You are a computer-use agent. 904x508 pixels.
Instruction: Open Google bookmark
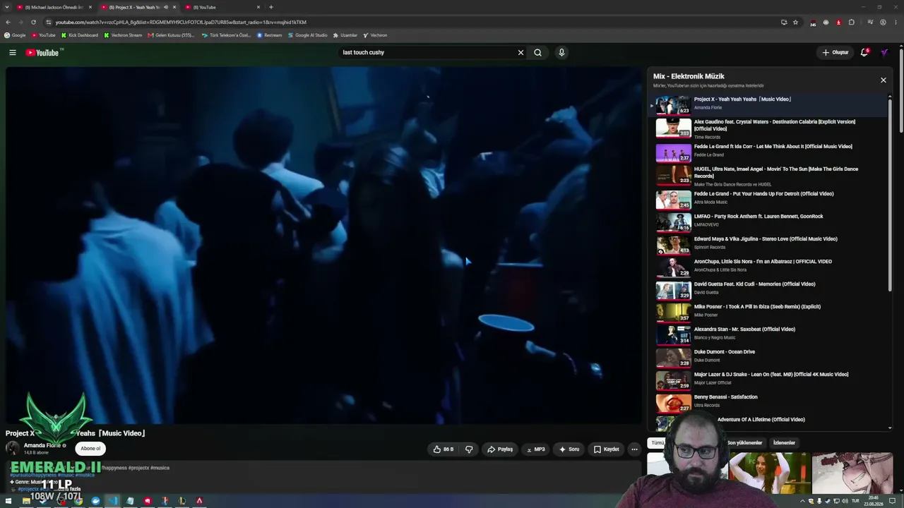point(15,35)
